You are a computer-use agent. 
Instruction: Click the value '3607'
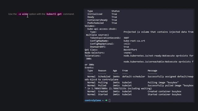(x=126, y=38)
